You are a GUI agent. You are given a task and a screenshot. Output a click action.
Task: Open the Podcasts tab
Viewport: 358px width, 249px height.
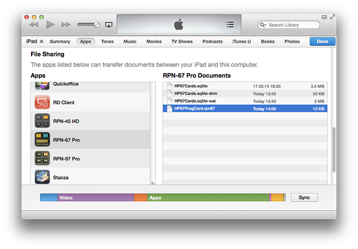tap(213, 42)
